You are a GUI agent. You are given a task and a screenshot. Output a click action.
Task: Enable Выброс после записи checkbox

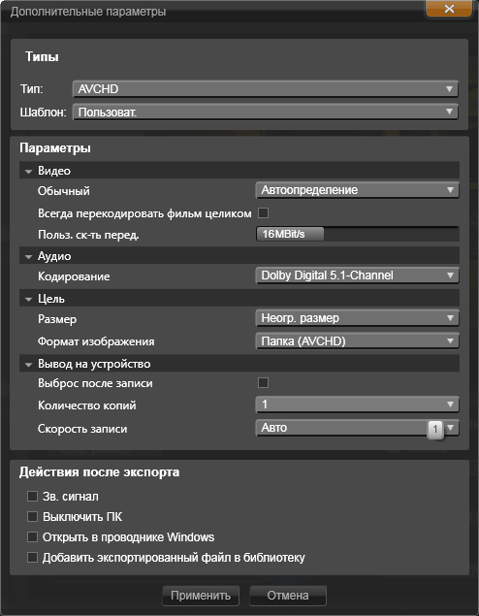tap(263, 382)
